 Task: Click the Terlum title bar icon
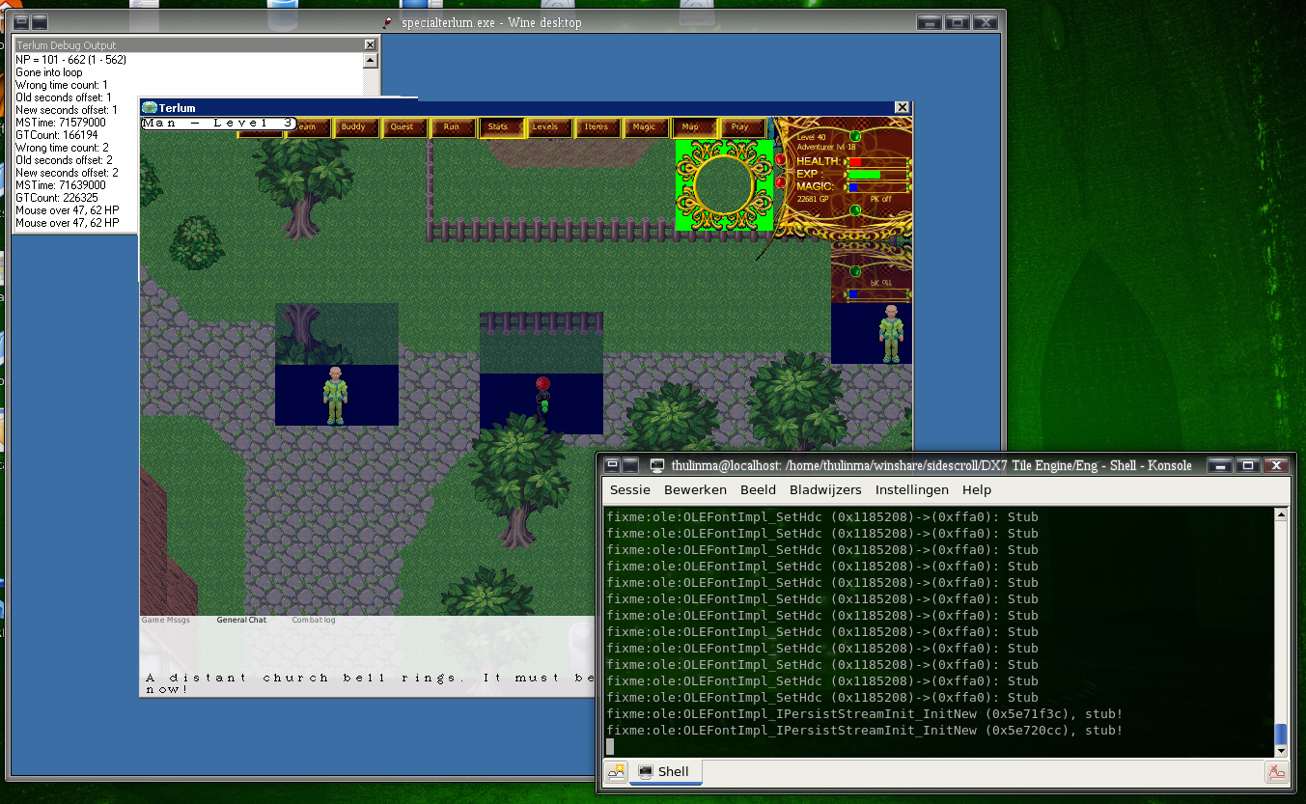[x=149, y=108]
